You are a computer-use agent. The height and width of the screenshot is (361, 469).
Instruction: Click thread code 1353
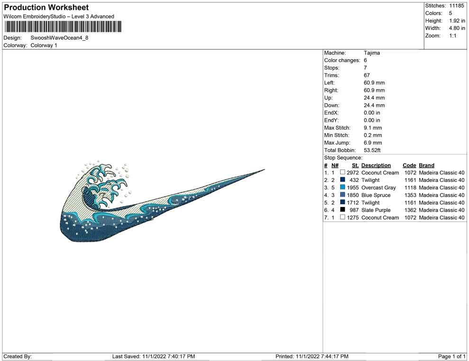(410, 195)
